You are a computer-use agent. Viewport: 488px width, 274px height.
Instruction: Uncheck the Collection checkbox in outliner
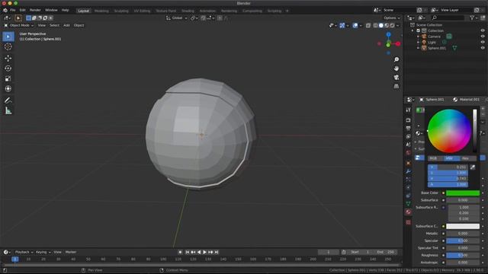(x=419, y=30)
